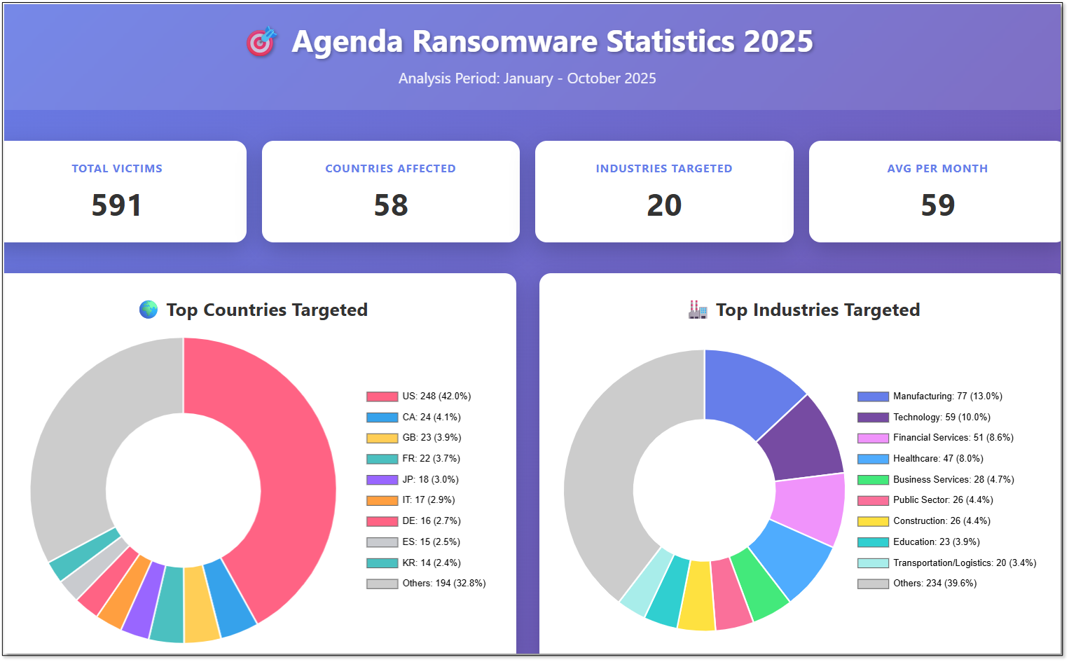The height and width of the screenshot is (662, 1069).
Task: Click the countries affected value 58
Action: (x=391, y=205)
